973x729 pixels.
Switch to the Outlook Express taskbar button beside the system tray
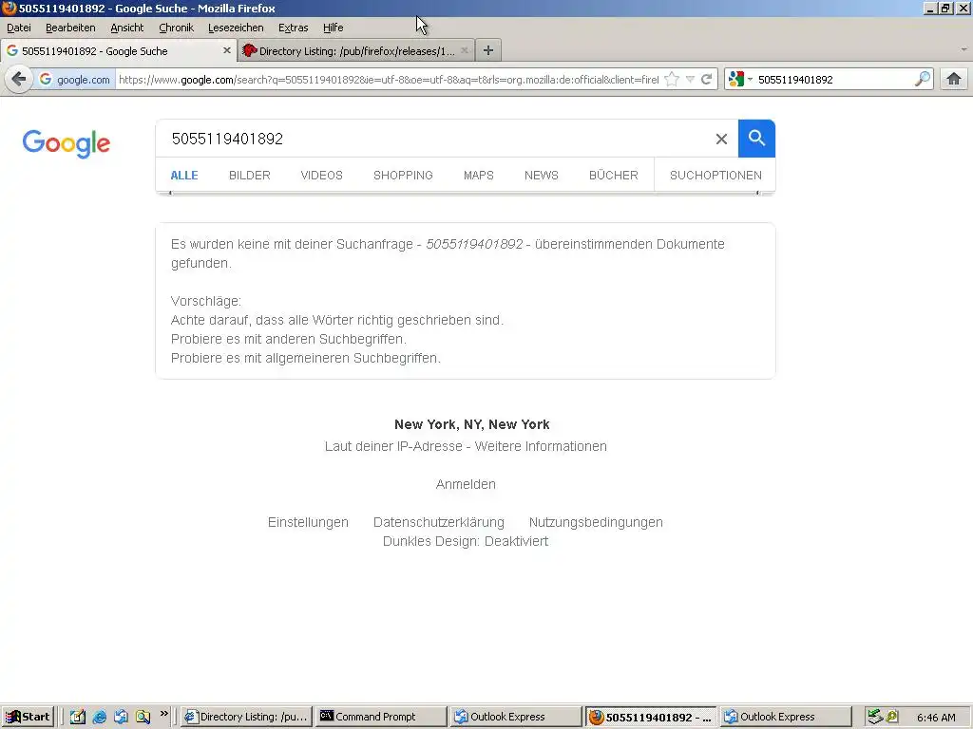point(786,717)
